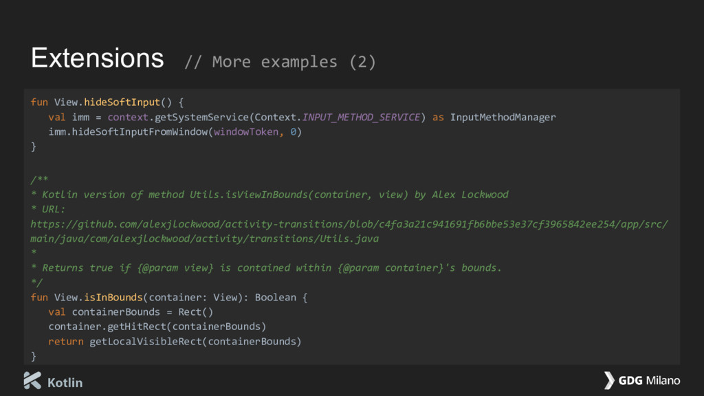Click the Kotlin logo icon
The width and height of the screenshot is (704, 396).
32,380
